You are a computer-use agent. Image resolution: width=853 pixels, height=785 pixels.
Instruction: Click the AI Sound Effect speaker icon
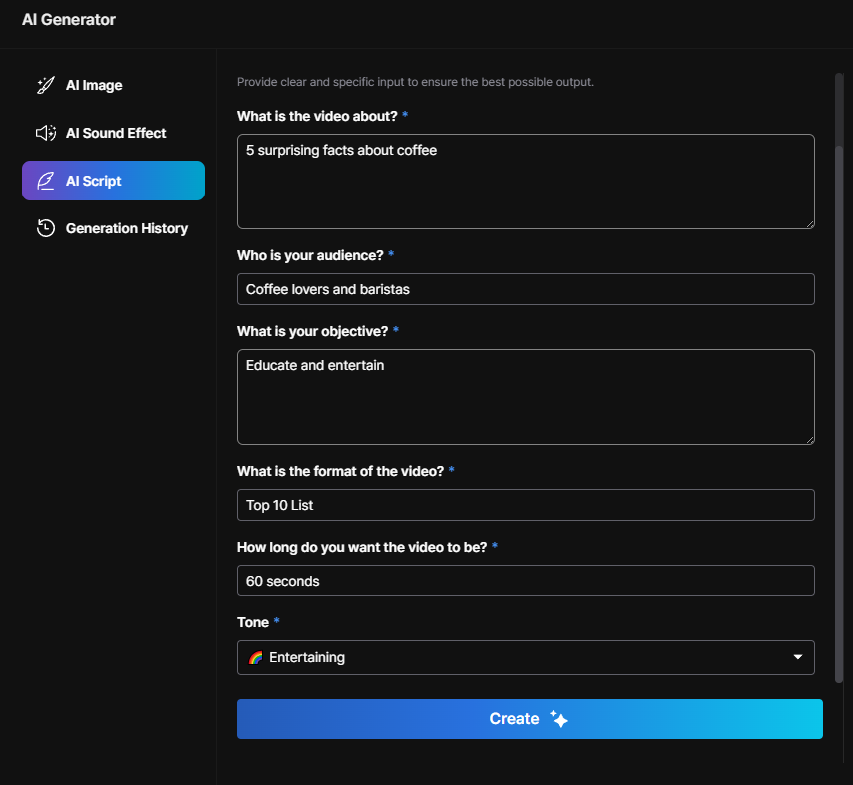tap(45, 133)
